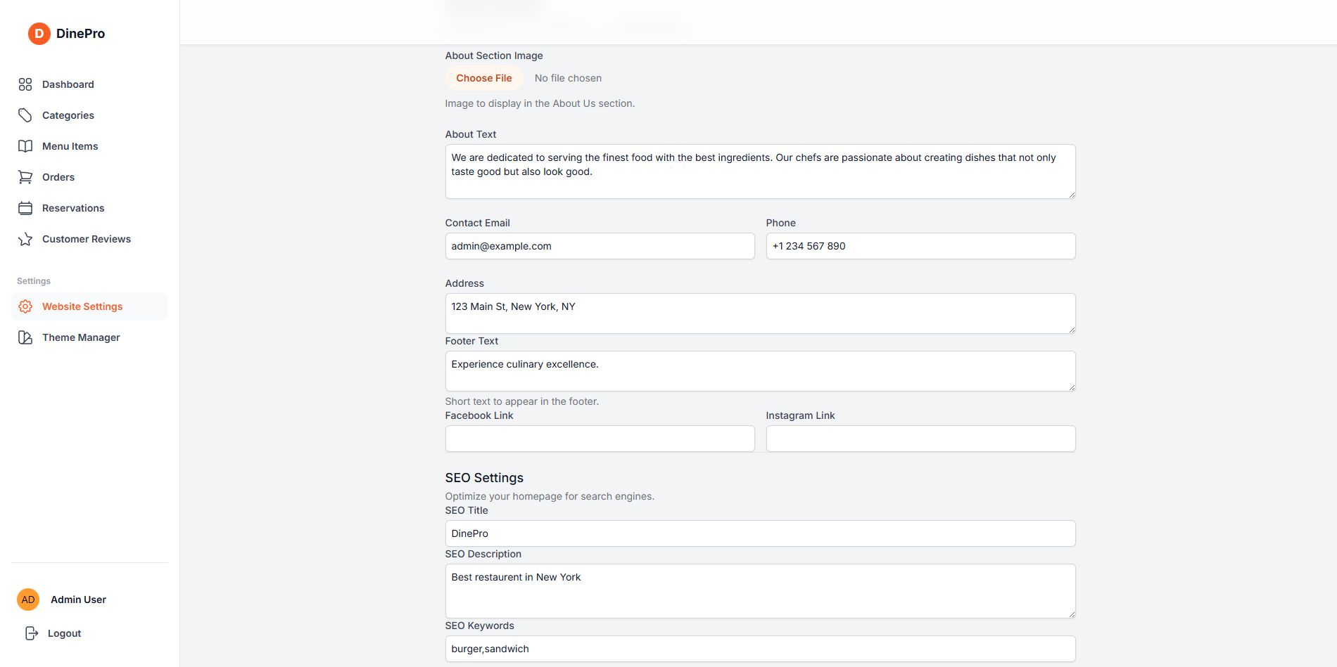Open the Menu Items page
Viewport: 1337px width, 667px height.
pos(70,146)
